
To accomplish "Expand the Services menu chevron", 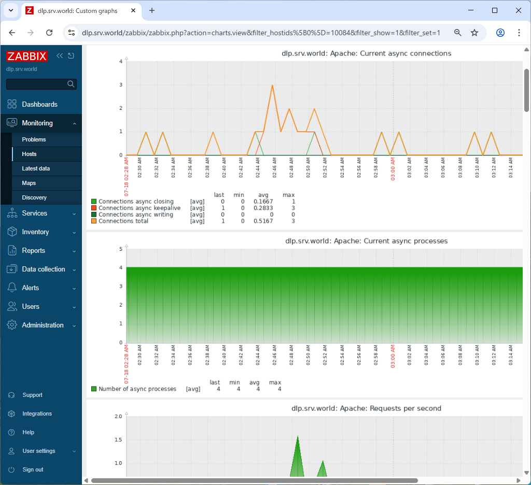I will [75, 214].
